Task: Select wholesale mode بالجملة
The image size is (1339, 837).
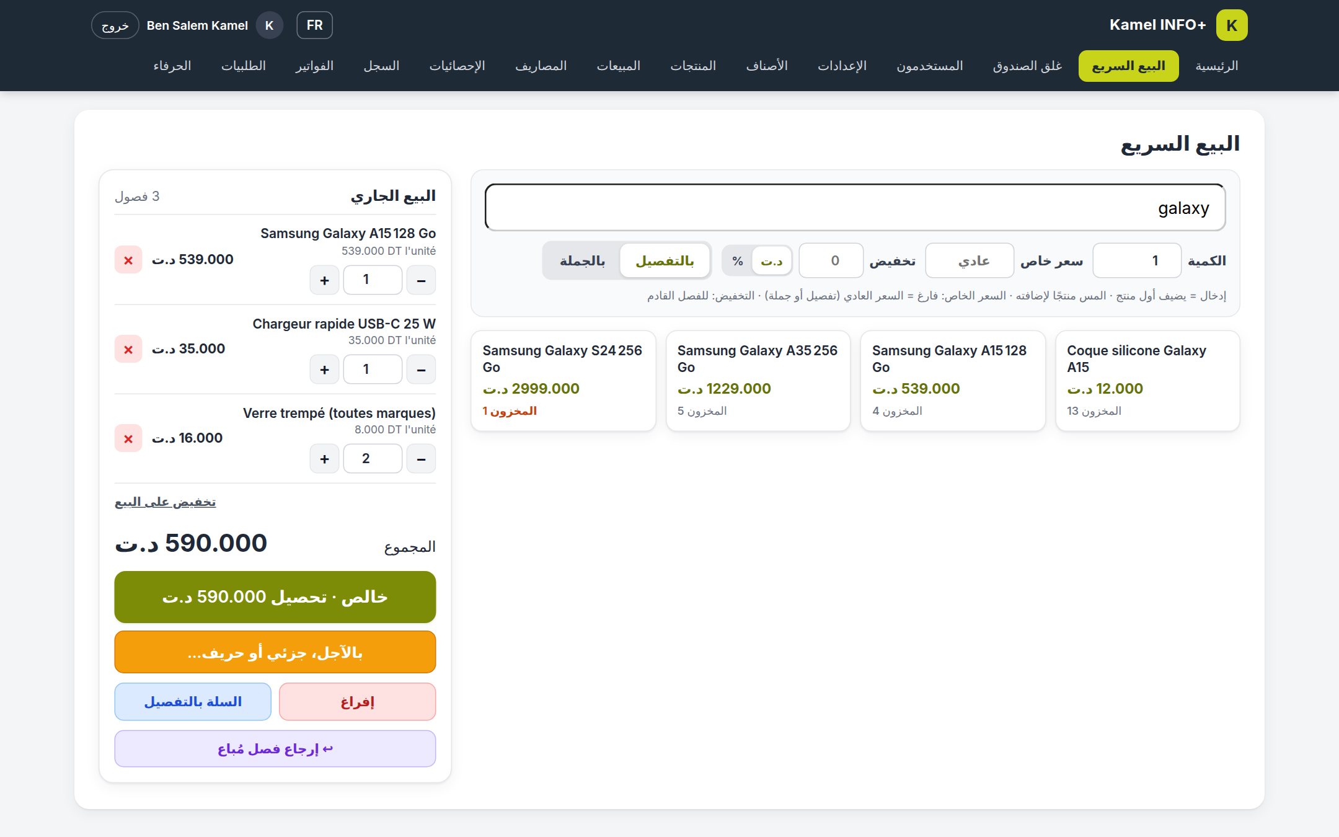Action: [x=582, y=261]
